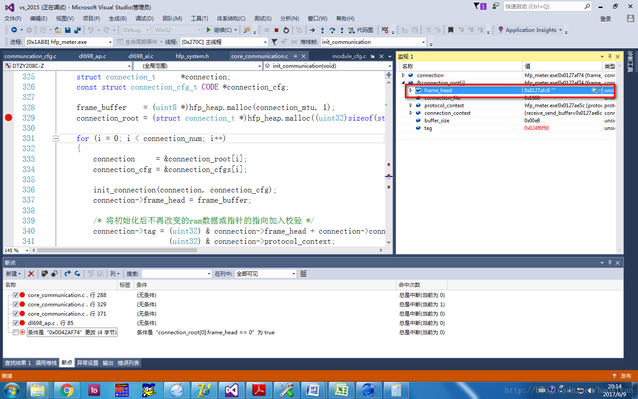Click the magnifier visualizer on frame_head value
The image size is (638, 399).
[x=594, y=90]
